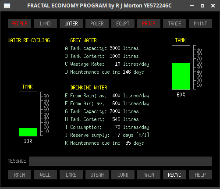
Task: Click the GREY WATER heading
Action: click(83, 40)
